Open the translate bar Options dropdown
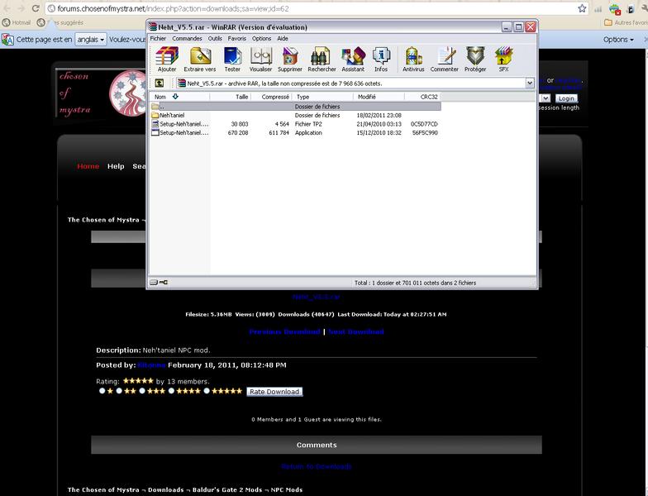 click(618, 40)
